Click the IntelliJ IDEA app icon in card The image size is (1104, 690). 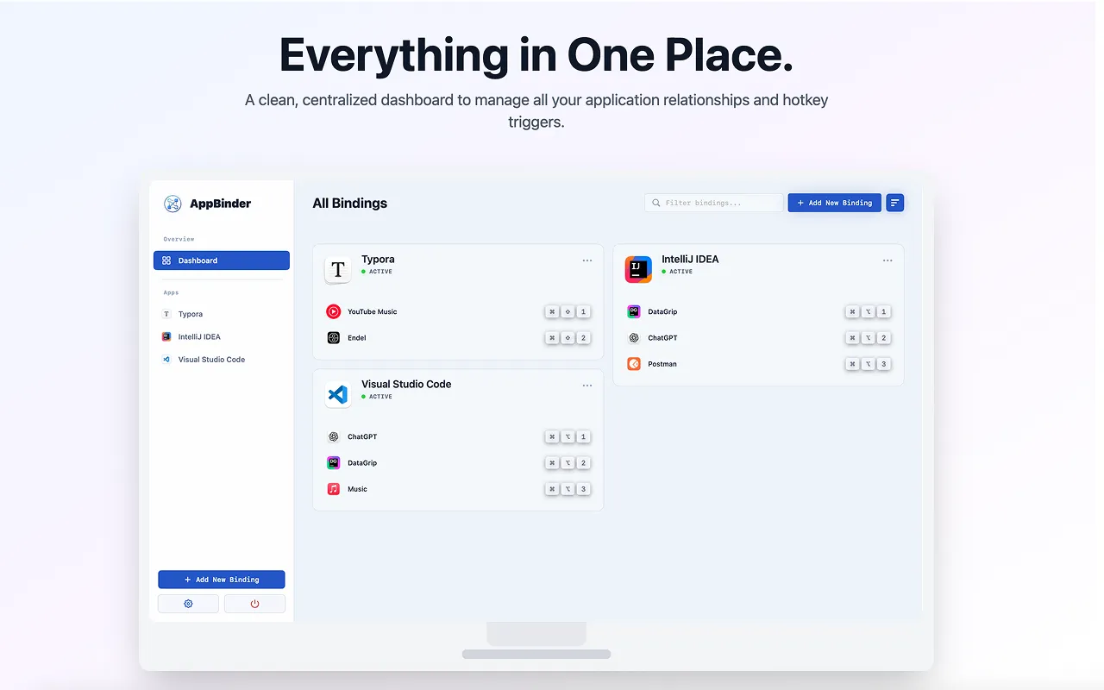click(x=638, y=270)
